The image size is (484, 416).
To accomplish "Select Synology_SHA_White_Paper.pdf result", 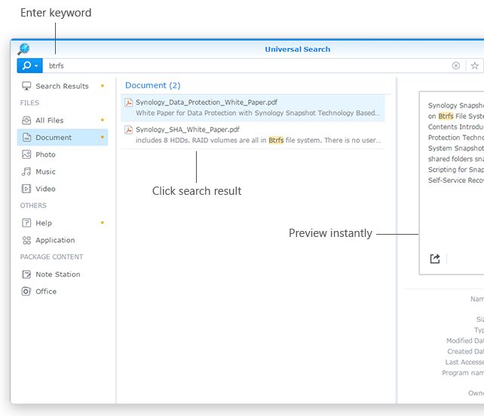I will (253, 135).
